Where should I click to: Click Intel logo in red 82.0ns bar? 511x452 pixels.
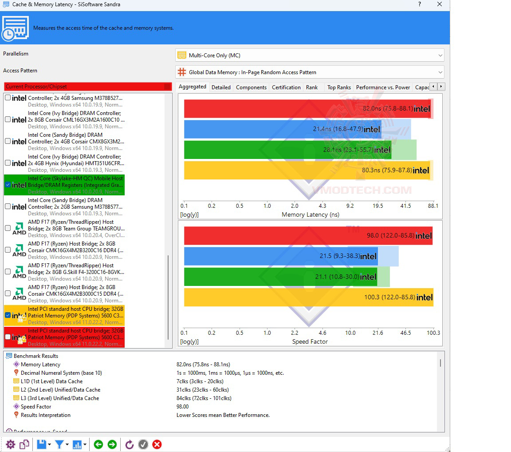[x=422, y=109]
